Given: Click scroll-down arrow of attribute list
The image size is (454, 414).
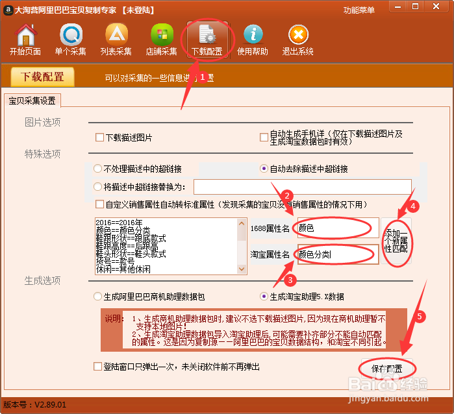Looking at the screenshot, I should pyautogui.click(x=242, y=269).
